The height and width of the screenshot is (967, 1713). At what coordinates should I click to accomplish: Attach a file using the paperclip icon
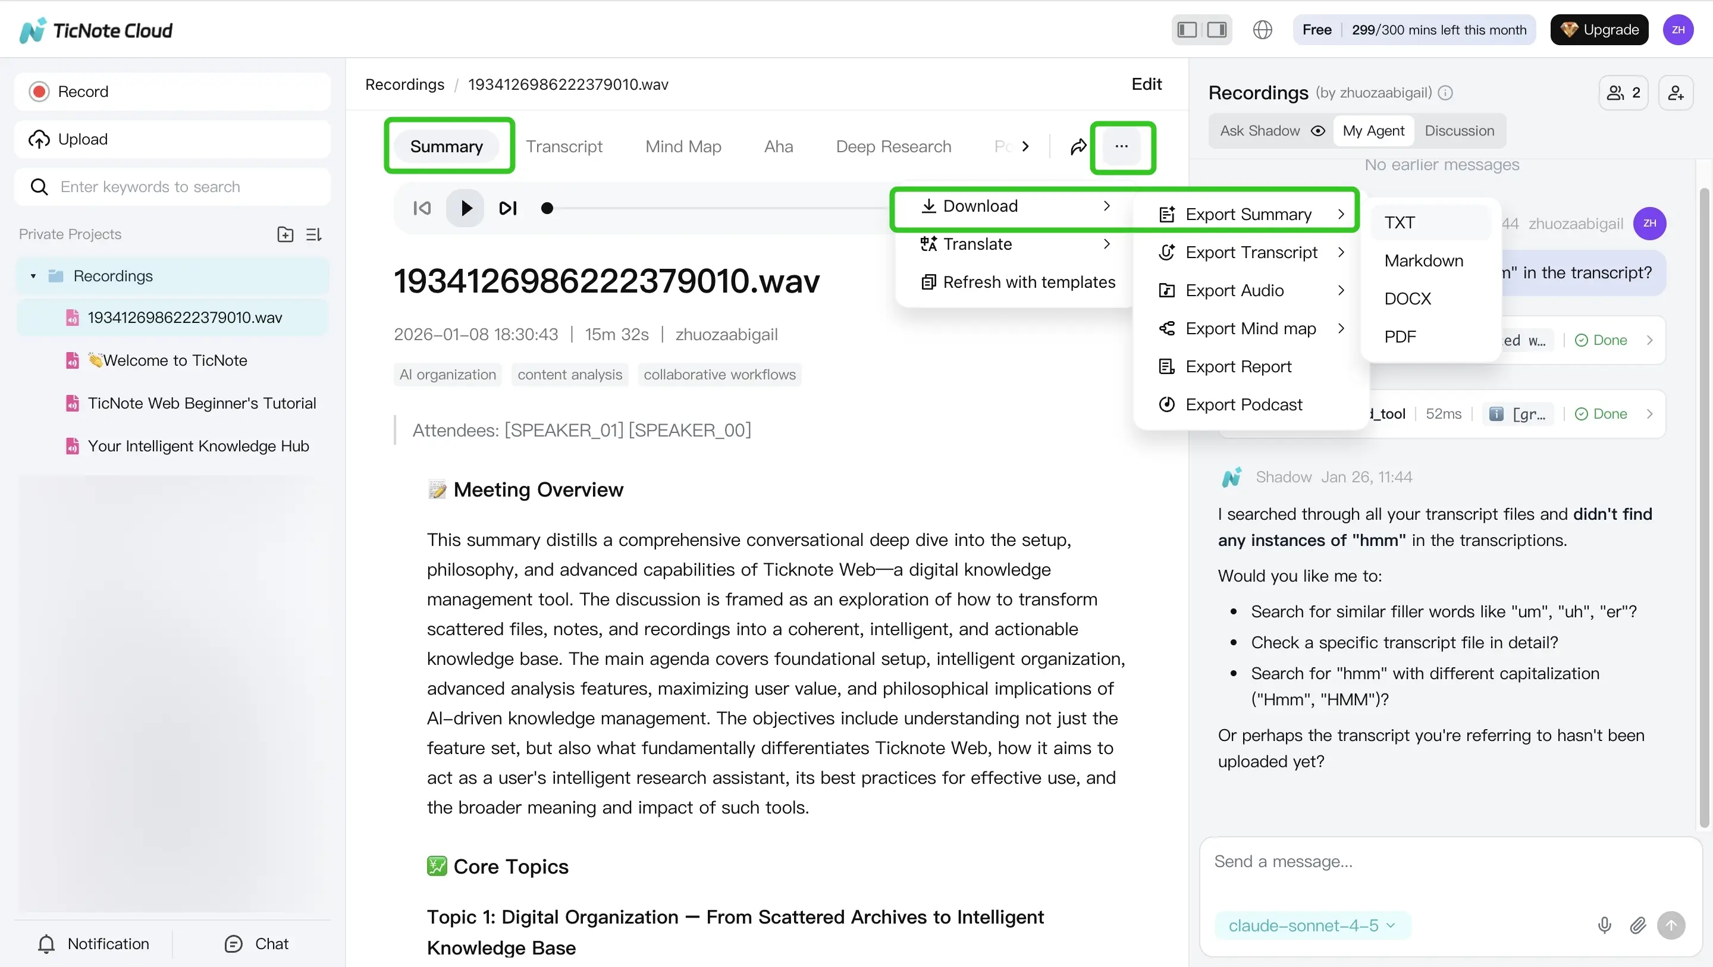pos(1638,925)
